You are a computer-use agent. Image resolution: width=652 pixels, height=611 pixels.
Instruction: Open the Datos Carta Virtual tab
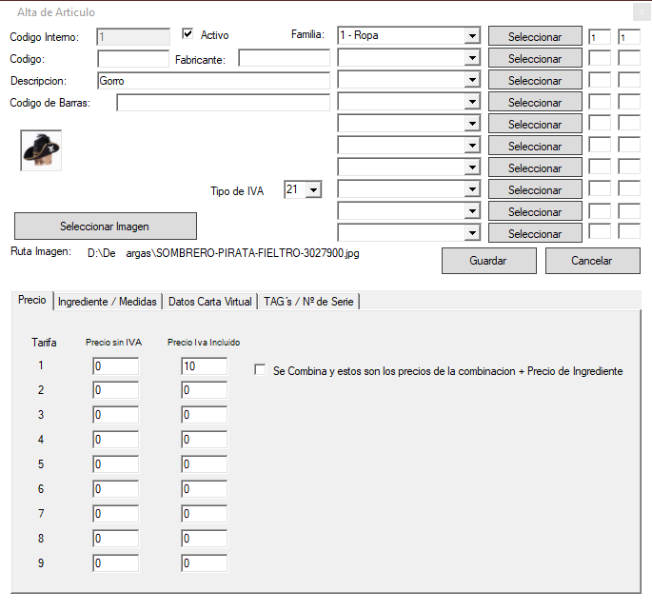tap(210, 302)
